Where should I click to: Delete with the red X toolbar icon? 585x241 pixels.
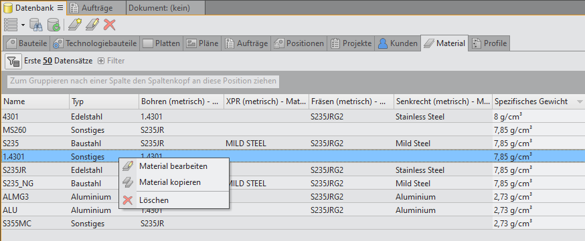(109, 25)
